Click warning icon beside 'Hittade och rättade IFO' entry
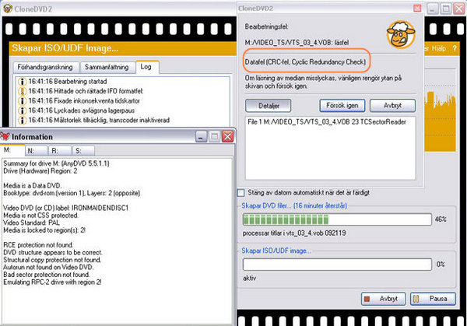467x326 pixels. click(22, 91)
